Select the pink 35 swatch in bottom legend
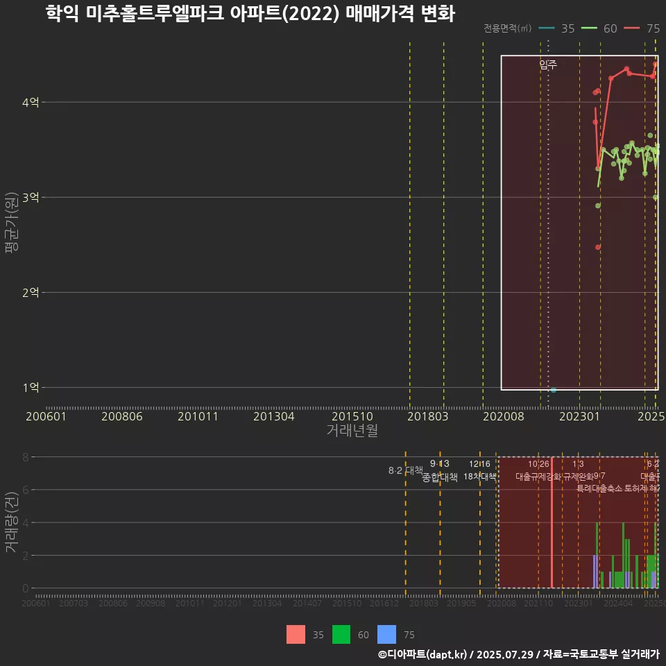This screenshot has height=666, width=666. (x=296, y=635)
